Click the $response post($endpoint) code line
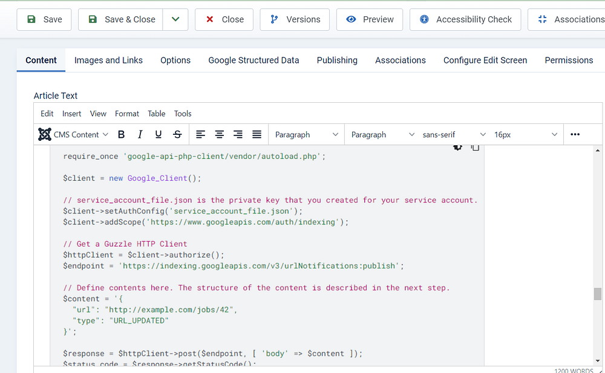 tap(212, 353)
